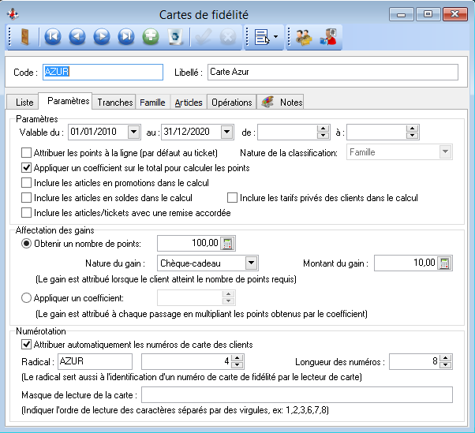Expand the 'Nature du gain' combo box
The height and width of the screenshot is (433, 475).
pyautogui.click(x=251, y=263)
